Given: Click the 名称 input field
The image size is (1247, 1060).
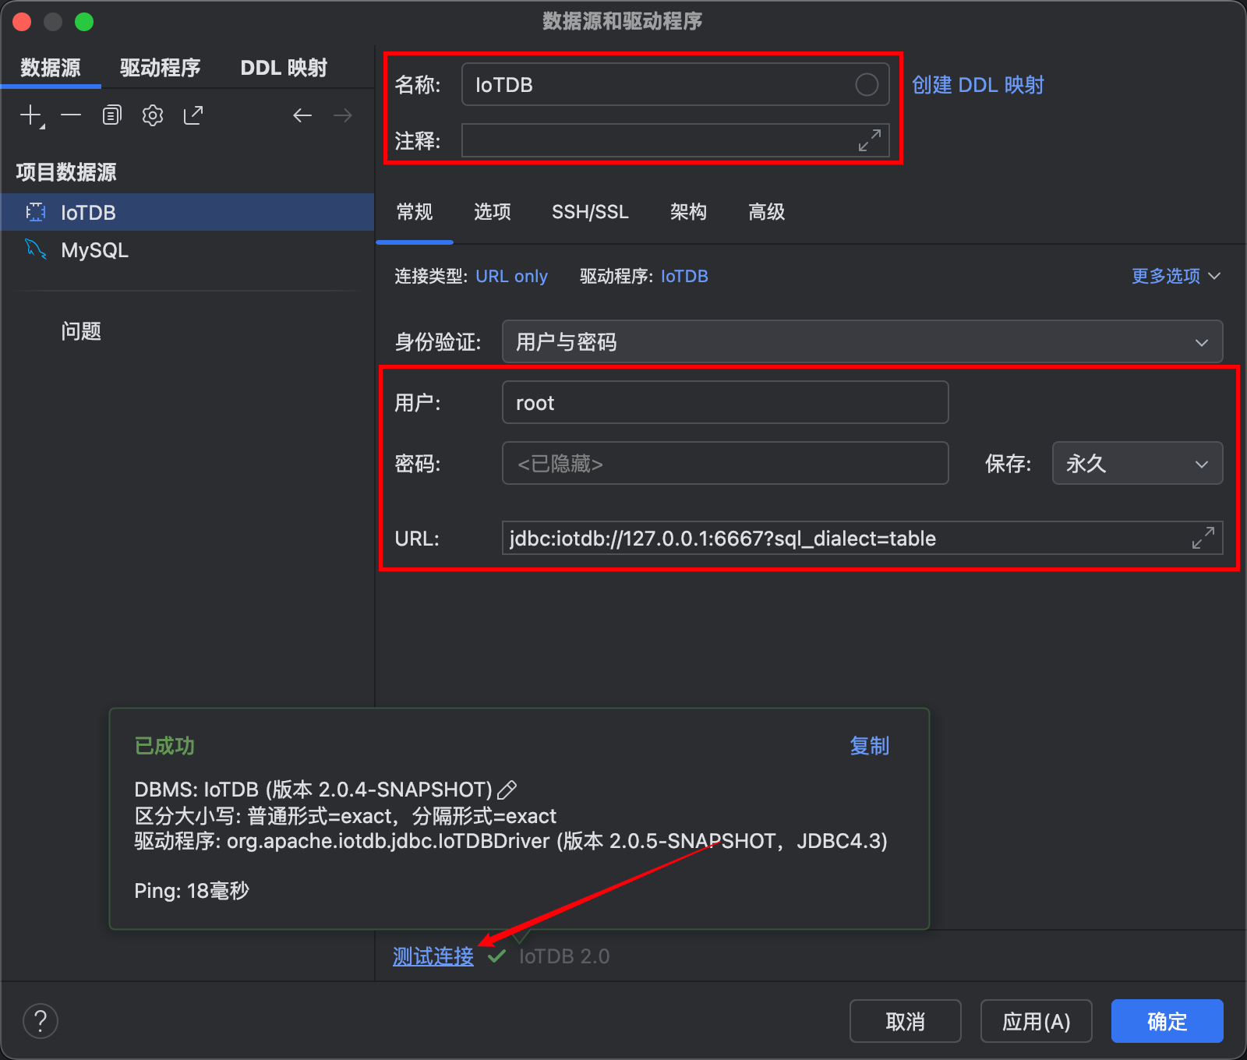Looking at the screenshot, I should (676, 84).
